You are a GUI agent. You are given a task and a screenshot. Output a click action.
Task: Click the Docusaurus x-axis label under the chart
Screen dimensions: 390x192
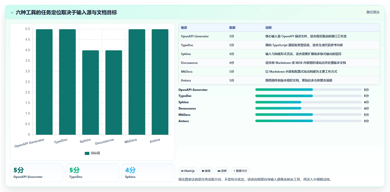pos(104,142)
